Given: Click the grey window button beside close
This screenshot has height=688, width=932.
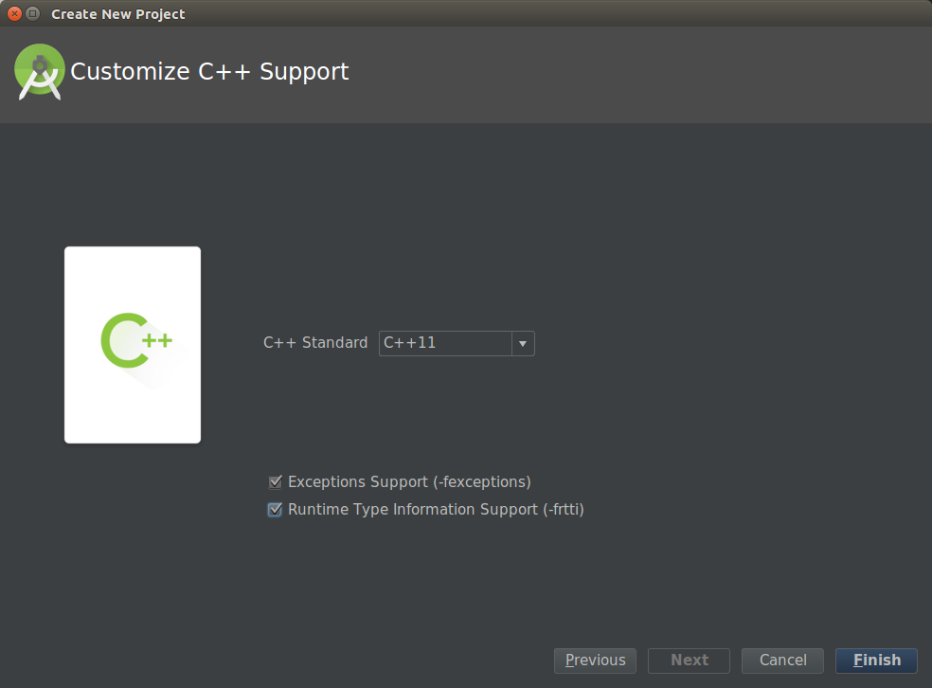Looking at the screenshot, I should (x=33, y=13).
